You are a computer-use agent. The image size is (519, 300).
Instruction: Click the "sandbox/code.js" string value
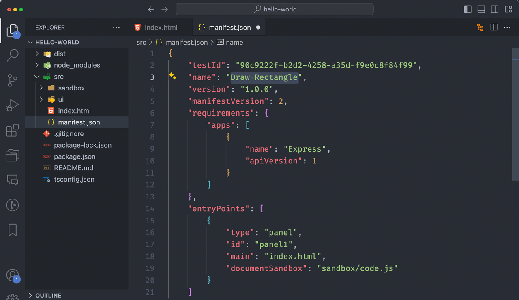click(x=357, y=268)
